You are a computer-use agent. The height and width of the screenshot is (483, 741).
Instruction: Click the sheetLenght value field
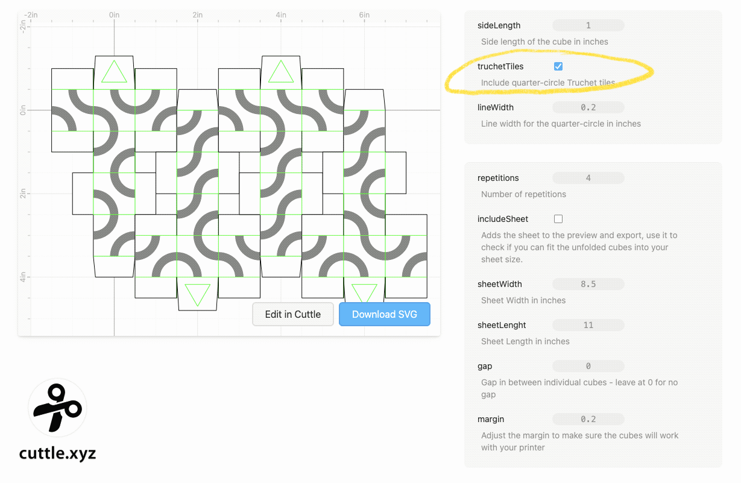588,325
